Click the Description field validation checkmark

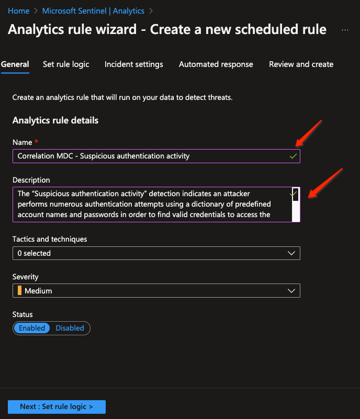[x=293, y=194]
